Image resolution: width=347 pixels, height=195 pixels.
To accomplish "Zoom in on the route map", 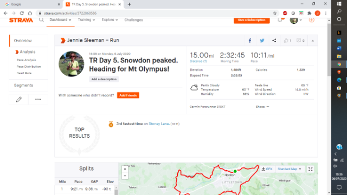I will coord(125,169).
